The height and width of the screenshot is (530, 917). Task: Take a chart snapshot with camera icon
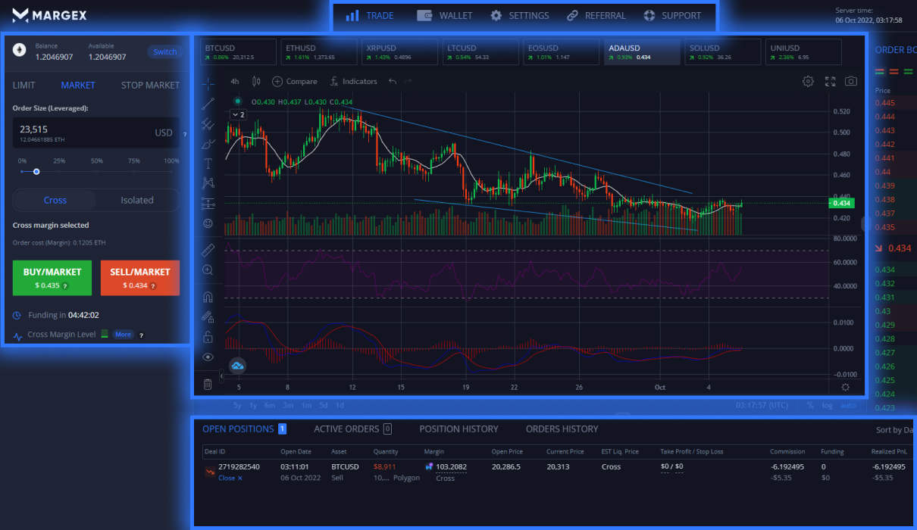(x=851, y=81)
